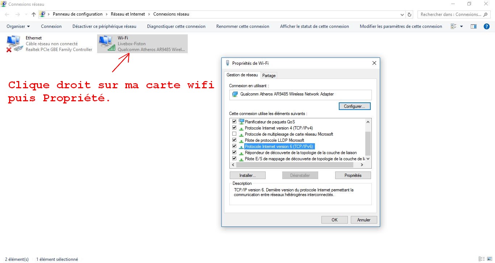Open Propriétés for the selected item
495x263 pixels.
click(353, 175)
